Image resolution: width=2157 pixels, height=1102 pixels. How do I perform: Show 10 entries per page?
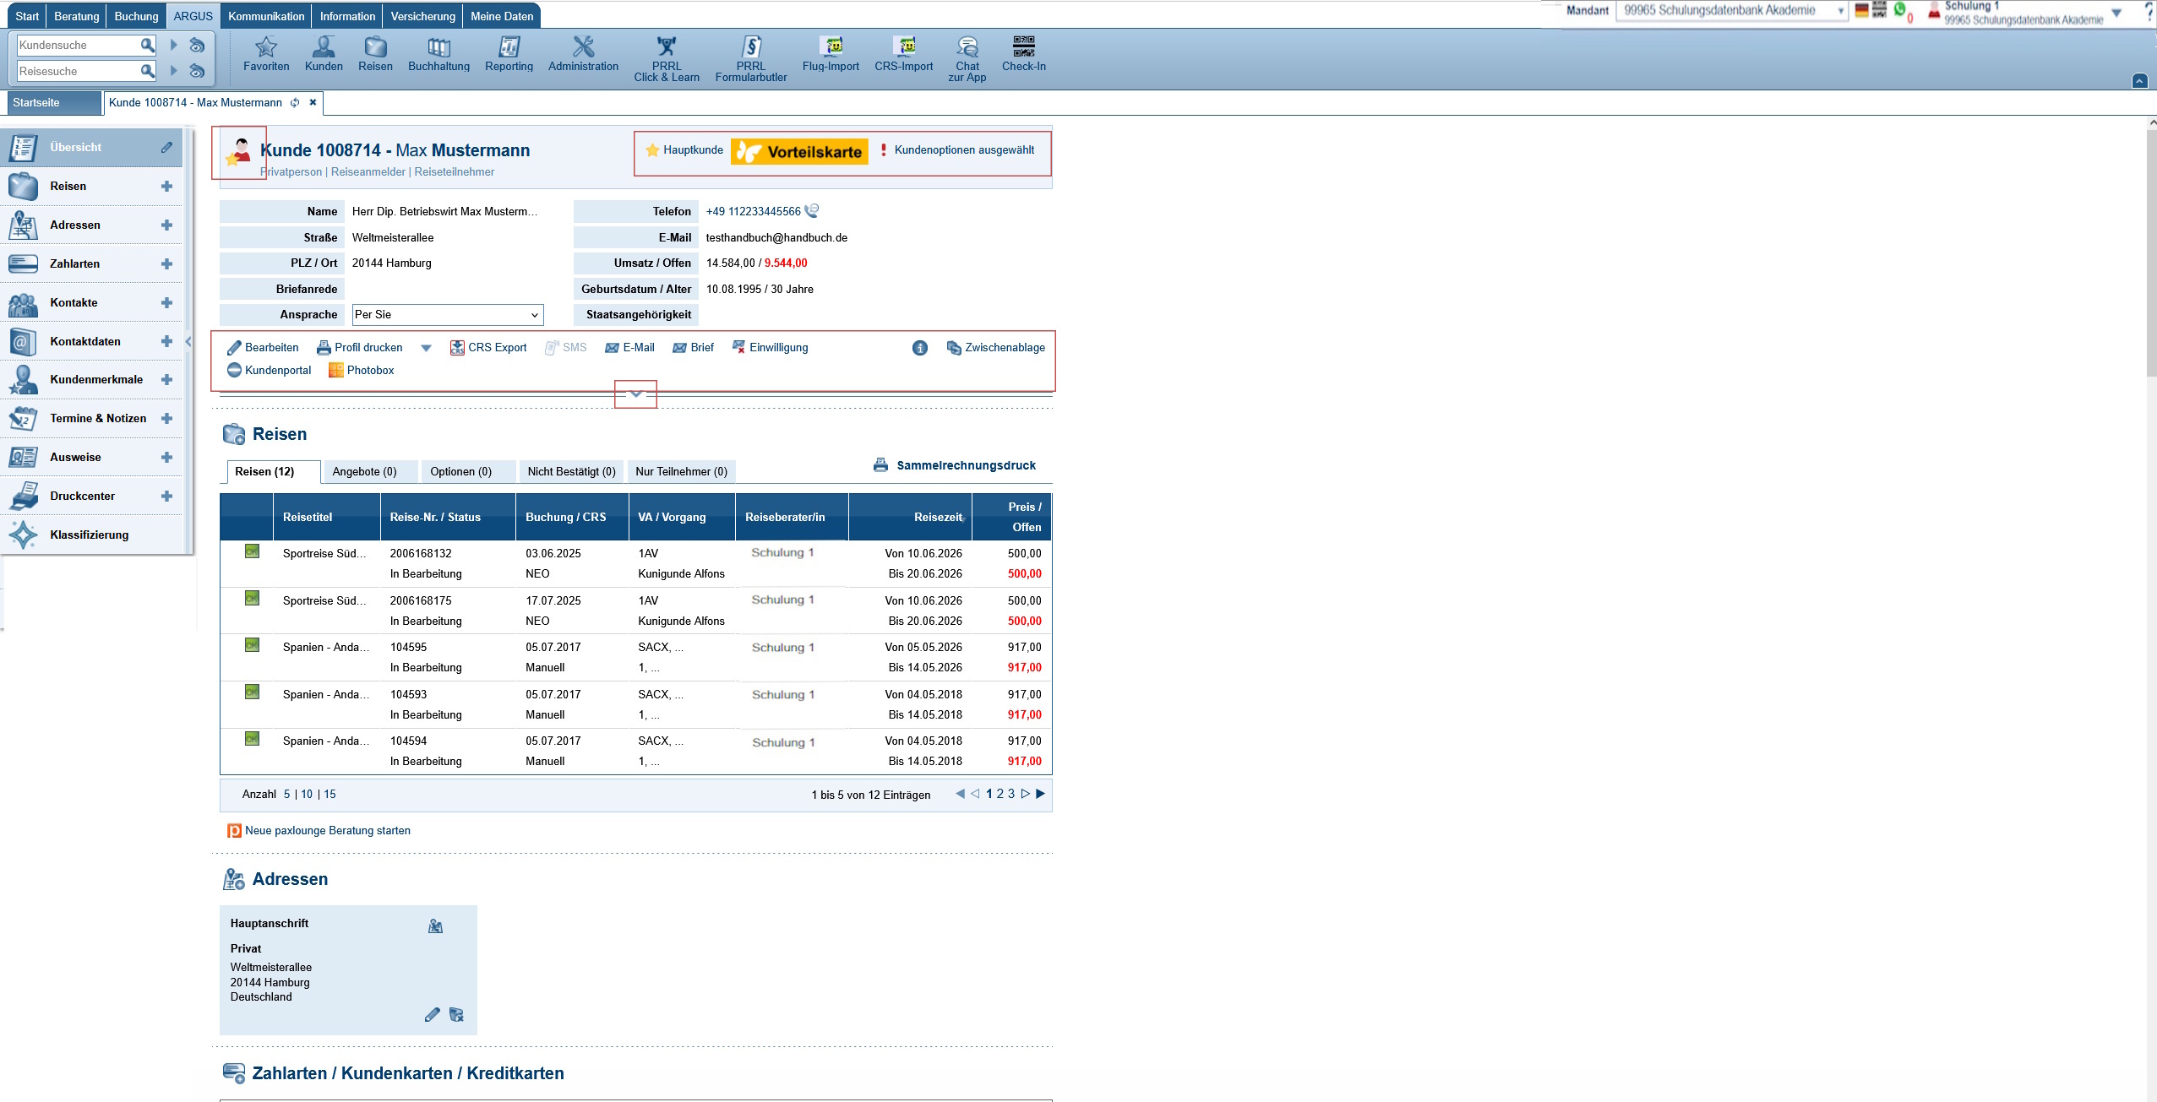pyautogui.click(x=307, y=795)
